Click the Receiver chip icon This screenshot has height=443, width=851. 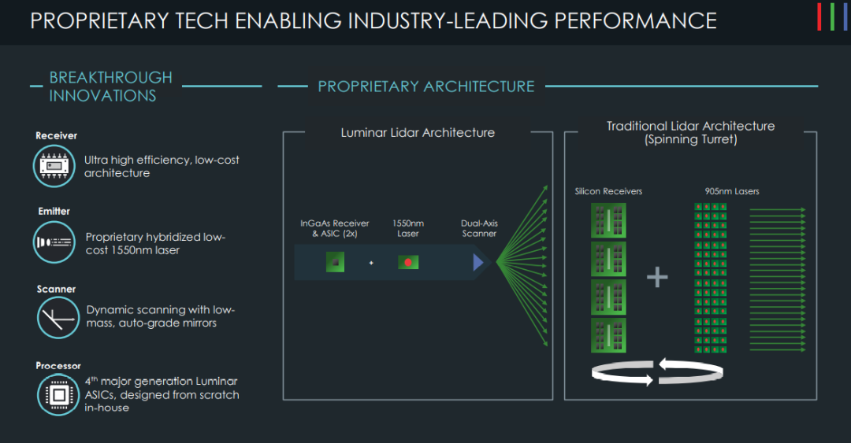pos(54,166)
